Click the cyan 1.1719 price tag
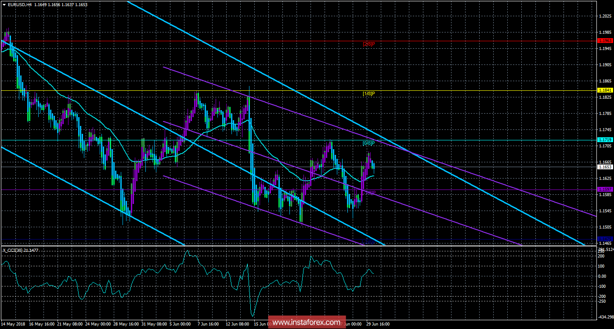The image size is (614, 329). pos(605,139)
